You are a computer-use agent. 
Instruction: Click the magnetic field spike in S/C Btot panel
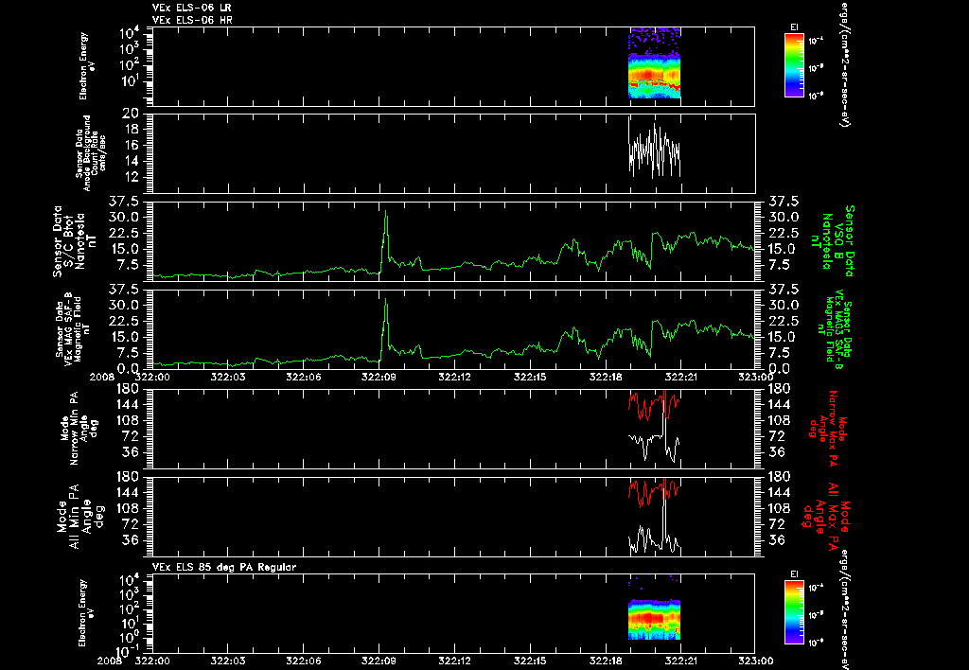click(x=386, y=241)
